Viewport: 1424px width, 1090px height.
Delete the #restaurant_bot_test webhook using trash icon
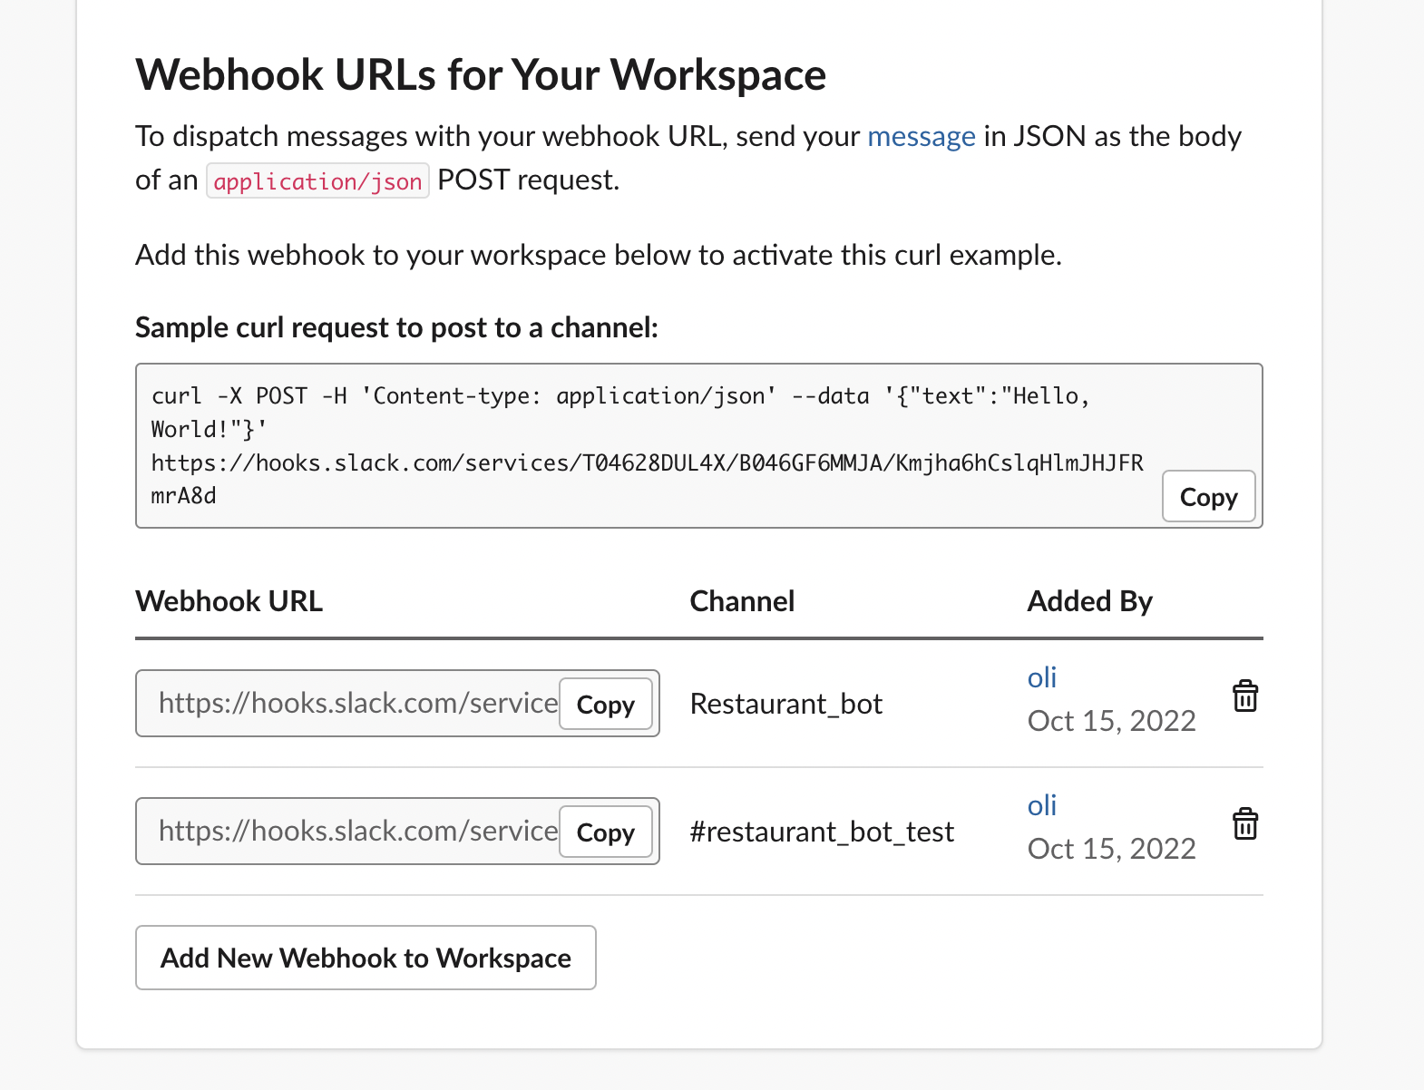(1245, 824)
